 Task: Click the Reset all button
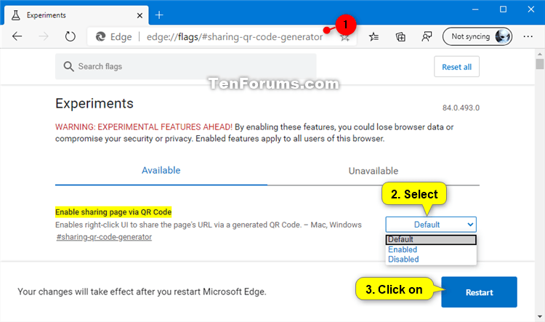456,67
